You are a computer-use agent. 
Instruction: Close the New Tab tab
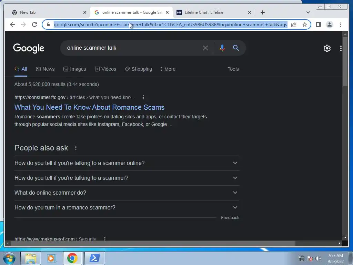[85, 12]
